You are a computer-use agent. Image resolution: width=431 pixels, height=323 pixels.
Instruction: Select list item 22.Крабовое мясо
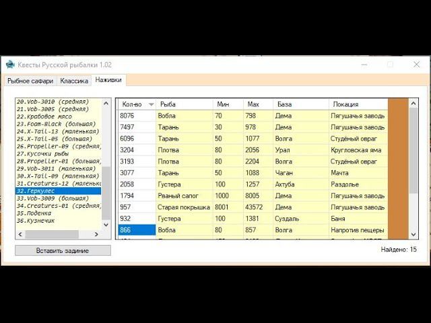(59, 116)
